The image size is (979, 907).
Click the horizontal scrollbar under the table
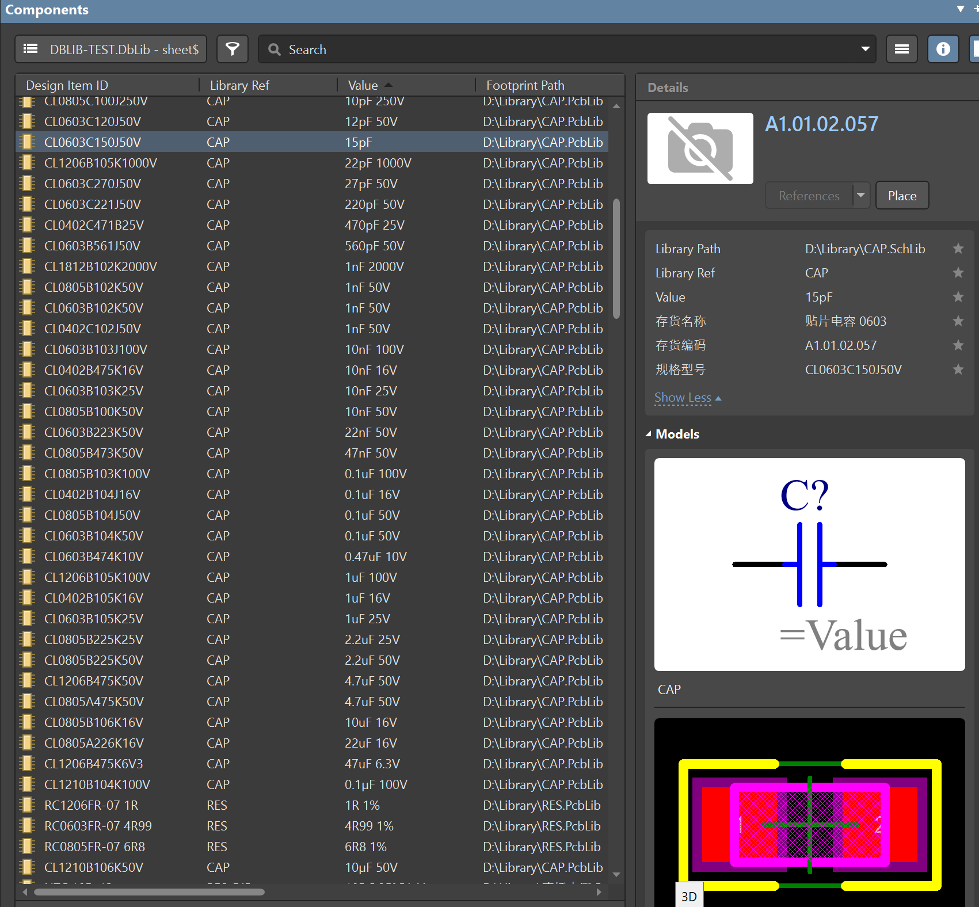point(150,892)
